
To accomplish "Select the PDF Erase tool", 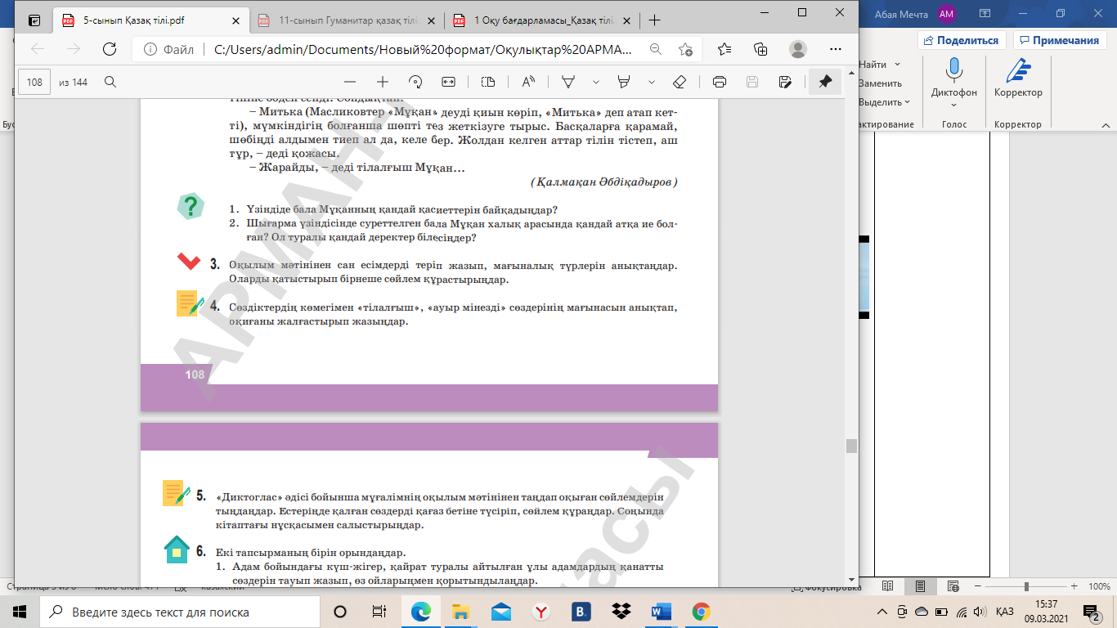I will [x=679, y=82].
